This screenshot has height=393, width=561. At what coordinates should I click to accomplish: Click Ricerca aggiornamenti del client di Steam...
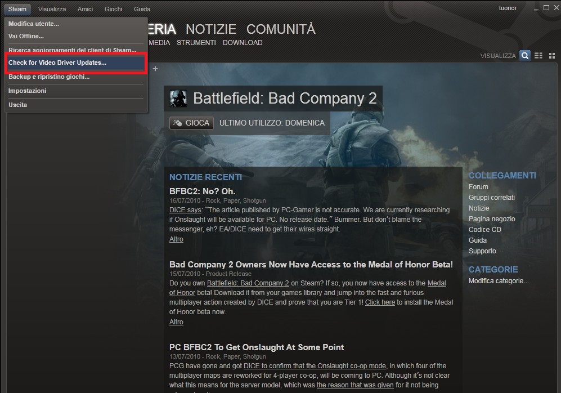[75, 50]
